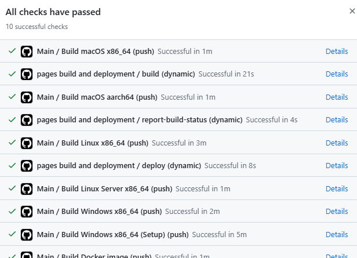Click GitHub avatar beside Linux Server x86_64 build

[x=27, y=189]
